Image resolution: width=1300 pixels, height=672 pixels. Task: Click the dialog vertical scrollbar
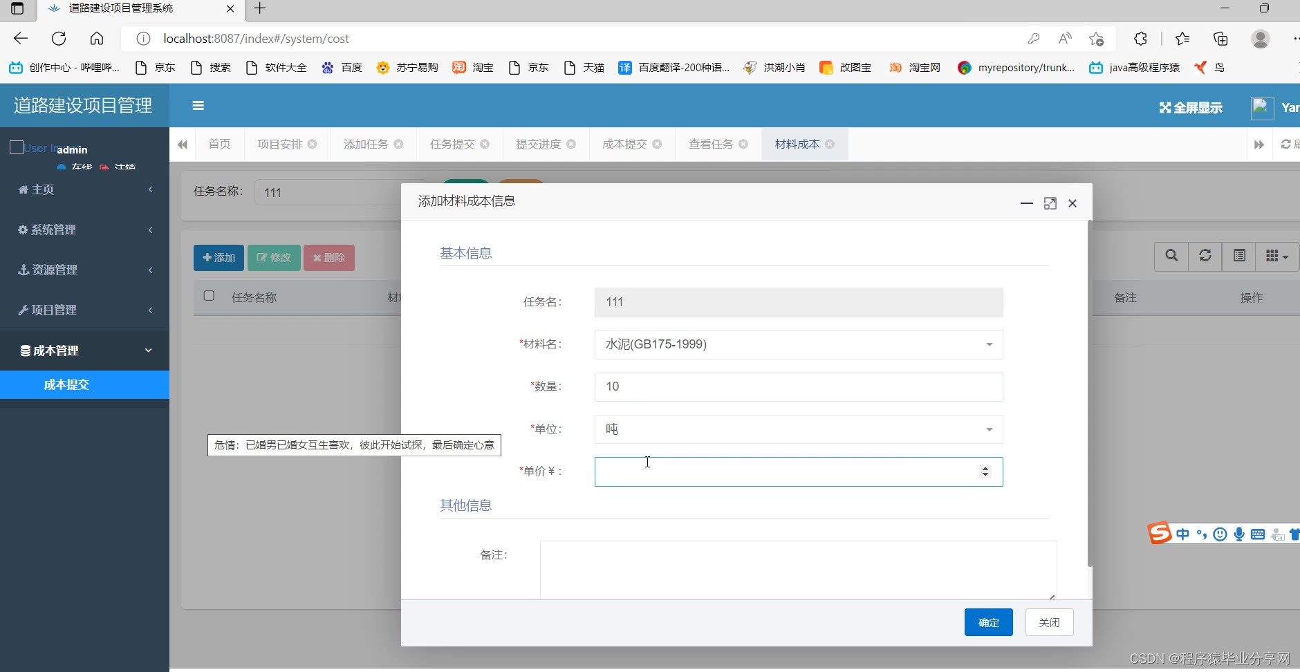pyautogui.click(x=1090, y=394)
